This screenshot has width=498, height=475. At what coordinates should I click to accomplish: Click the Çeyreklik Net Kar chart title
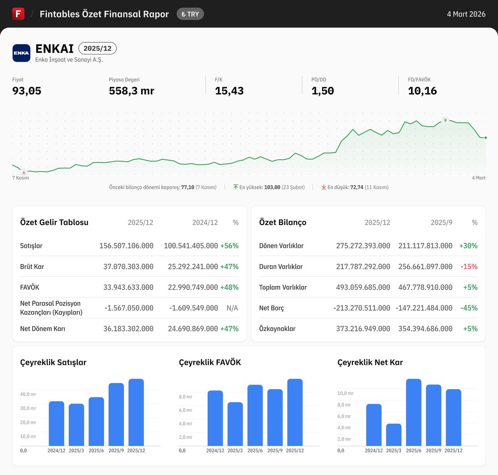(x=370, y=362)
